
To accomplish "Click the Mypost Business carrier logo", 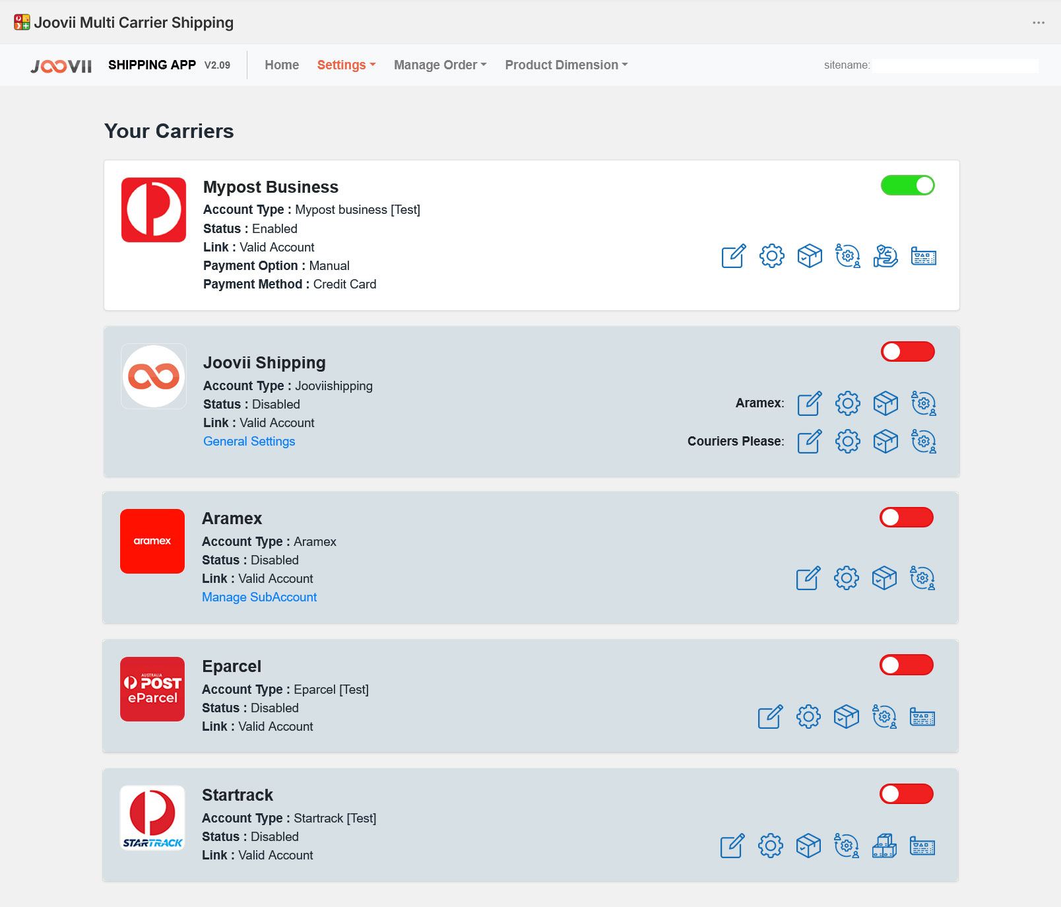I will [154, 210].
